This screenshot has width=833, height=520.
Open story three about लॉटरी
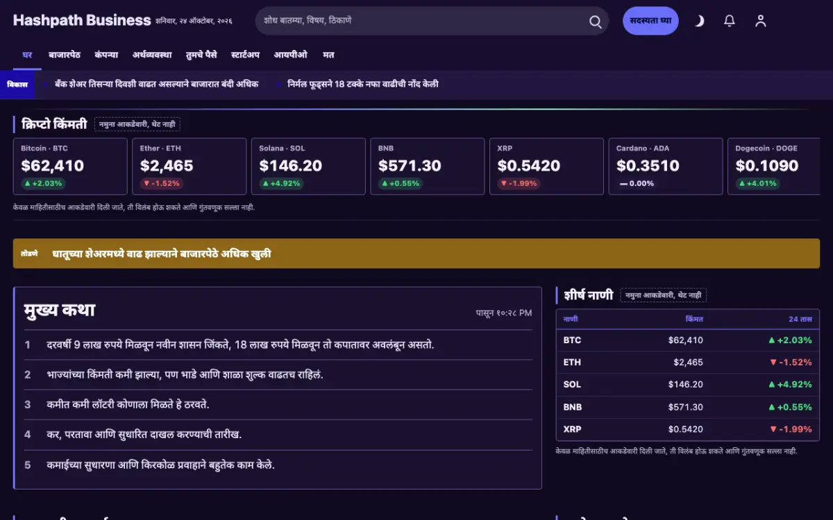(128, 404)
